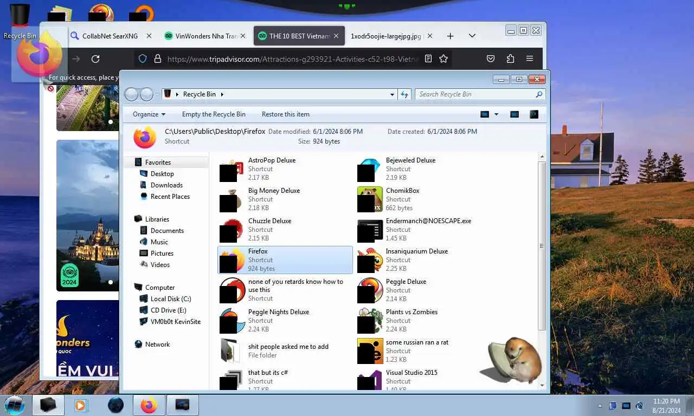
Task: Click the media player taskbar icon
Action: 80,405
